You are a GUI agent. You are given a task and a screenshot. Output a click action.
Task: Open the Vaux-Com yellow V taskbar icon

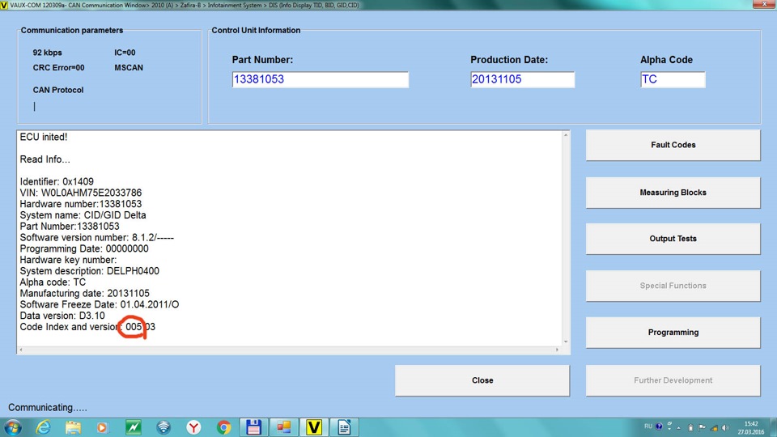(x=313, y=426)
